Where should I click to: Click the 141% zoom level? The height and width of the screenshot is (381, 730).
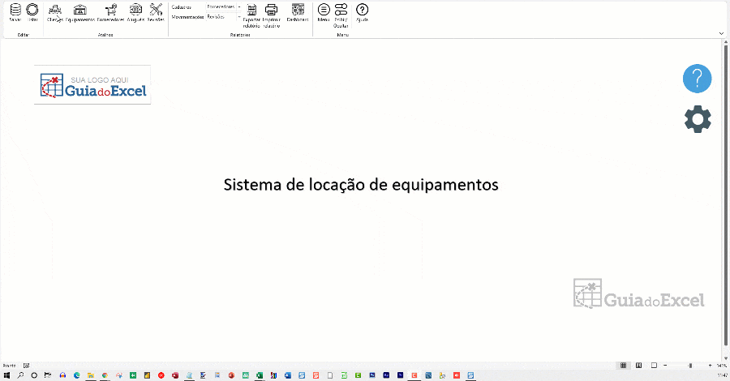click(x=722, y=366)
